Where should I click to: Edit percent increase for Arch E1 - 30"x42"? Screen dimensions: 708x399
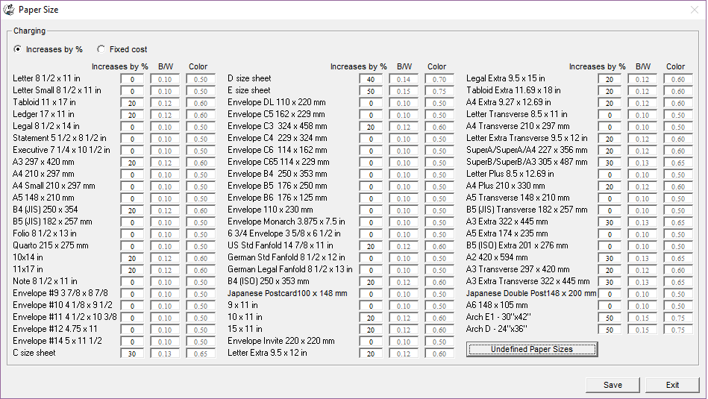(x=610, y=318)
